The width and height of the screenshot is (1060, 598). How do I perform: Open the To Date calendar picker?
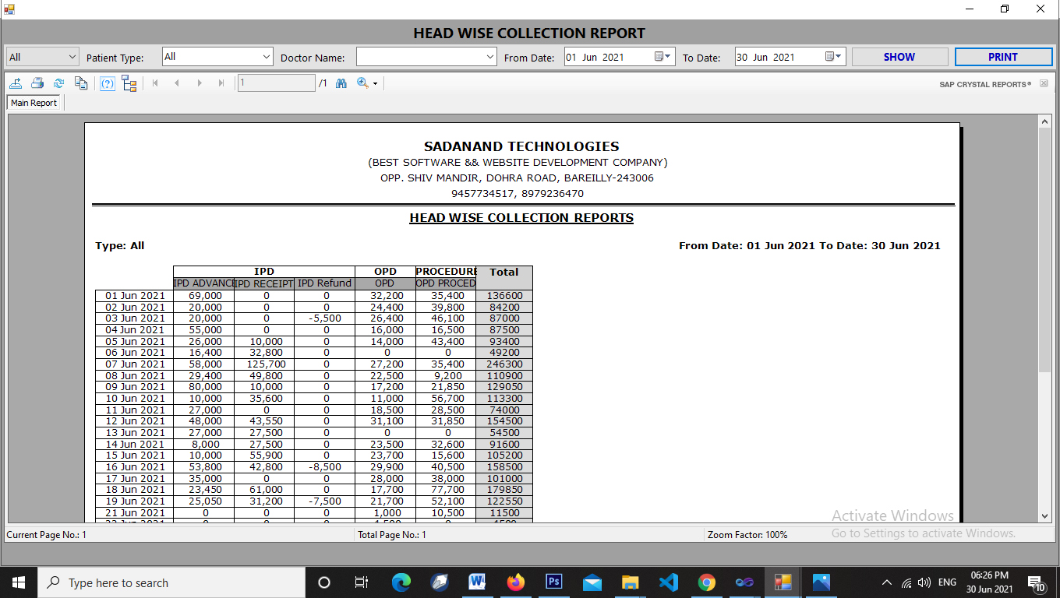click(x=833, y=57)
